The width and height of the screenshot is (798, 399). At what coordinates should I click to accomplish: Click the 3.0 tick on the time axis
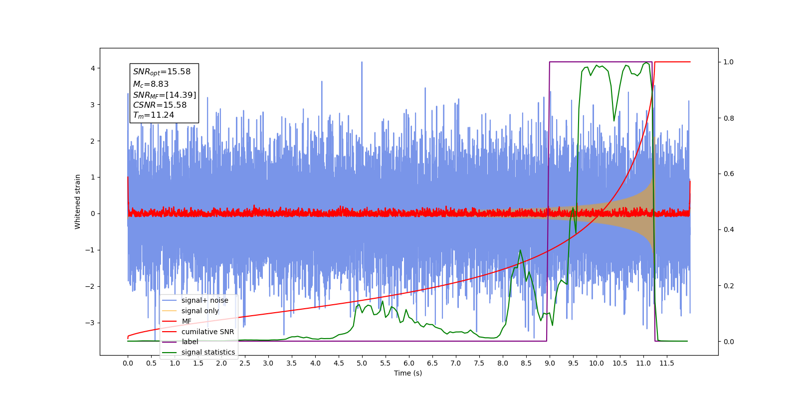[x=268, y=363]
